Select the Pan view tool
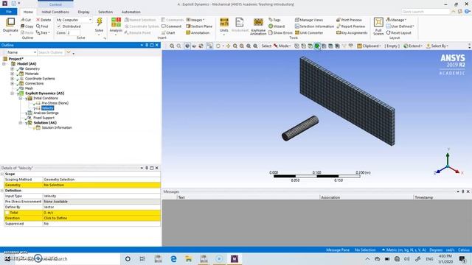The image size is (472, 265). (x=228, y=46)
